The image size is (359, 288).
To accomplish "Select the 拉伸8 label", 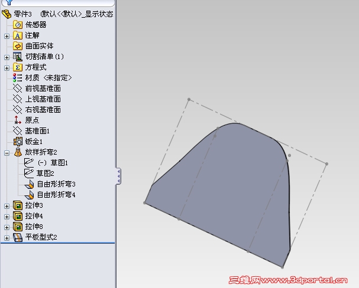I will coord(34,227).
